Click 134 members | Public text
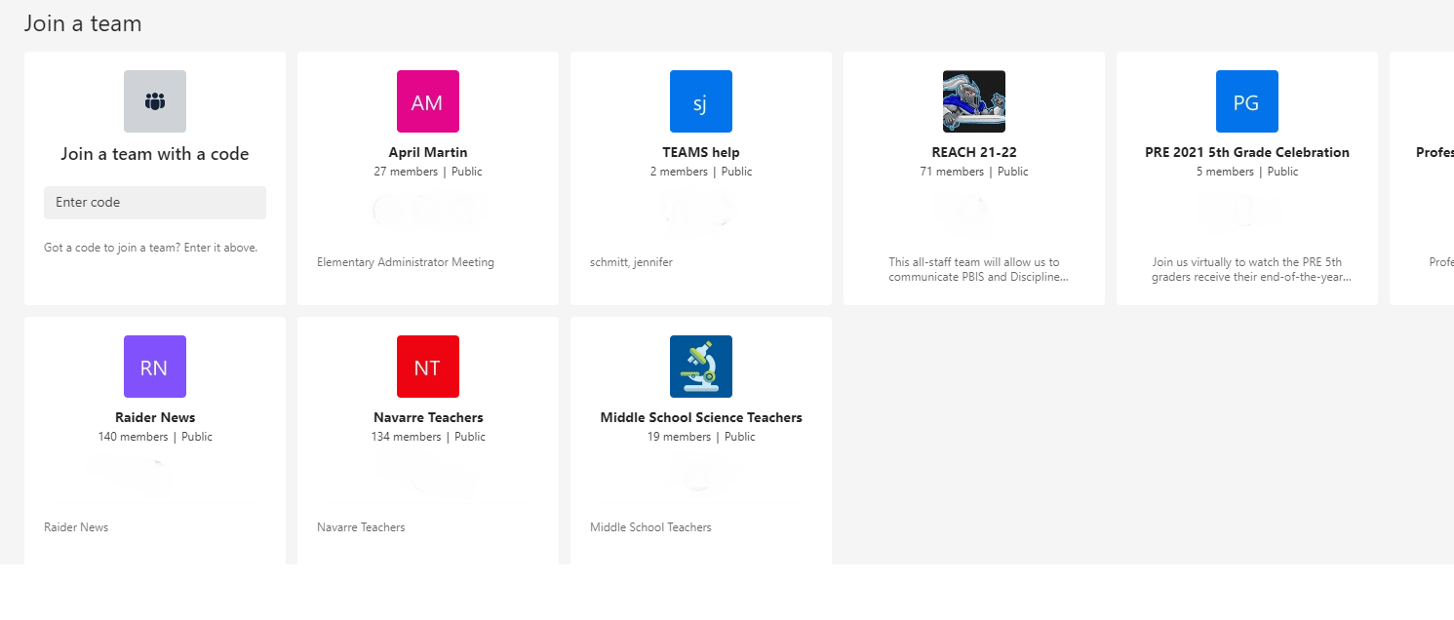The height and width of the screenshot is (620, 1454). click(x=428, y=437)
